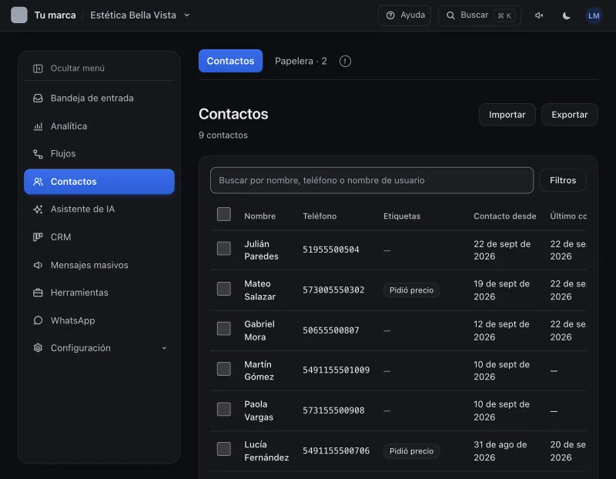Image resolution: width=616 pixels, height=479 pixels.
Task: Click the Nombre column header
Action: coord(259,216)
